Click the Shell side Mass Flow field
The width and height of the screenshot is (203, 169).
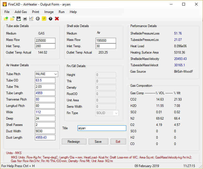[106, 41]
